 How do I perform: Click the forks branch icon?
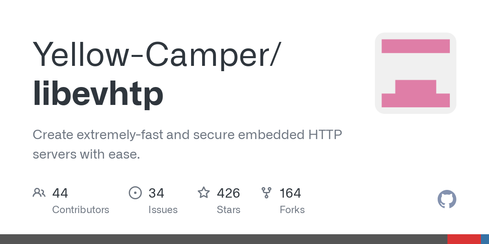pyautogui.click(x=267, y=192)
